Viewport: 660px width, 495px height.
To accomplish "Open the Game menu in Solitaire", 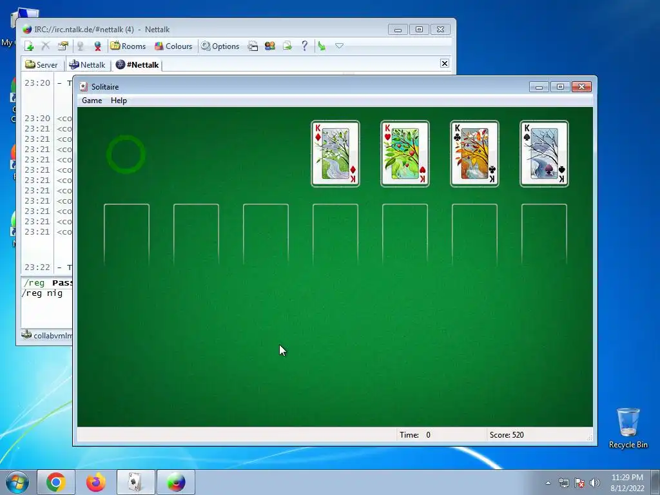I will [92, 101].
